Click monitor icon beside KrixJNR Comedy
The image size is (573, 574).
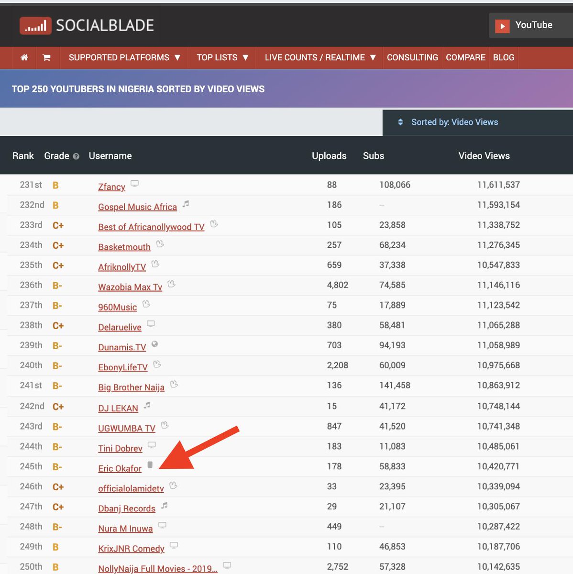(174, 545)
